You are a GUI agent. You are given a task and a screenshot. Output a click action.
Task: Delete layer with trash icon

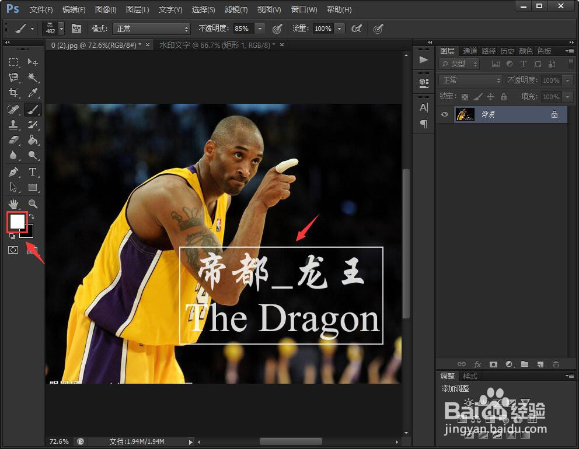(x=556, y=364)
